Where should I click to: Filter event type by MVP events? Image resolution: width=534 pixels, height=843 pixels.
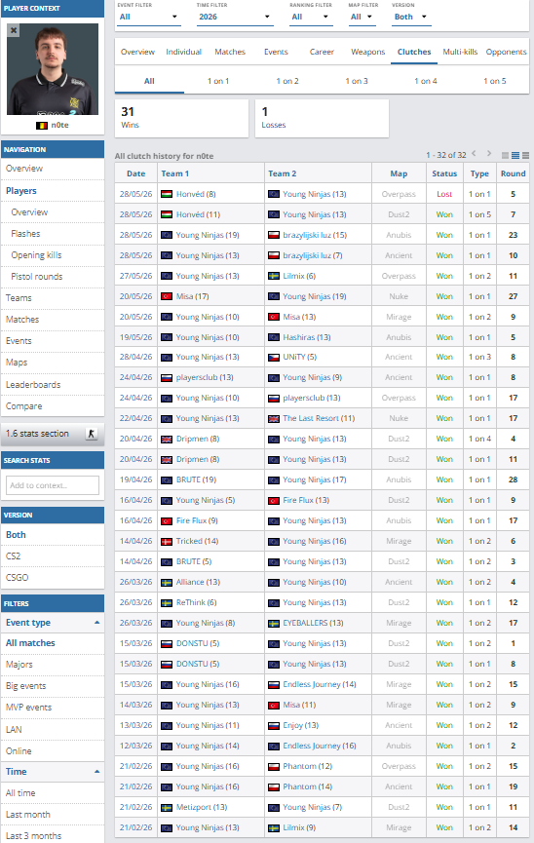[53, 708]
